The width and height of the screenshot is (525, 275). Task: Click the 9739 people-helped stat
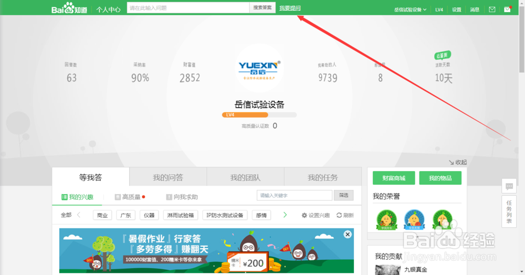coord(328,72)
